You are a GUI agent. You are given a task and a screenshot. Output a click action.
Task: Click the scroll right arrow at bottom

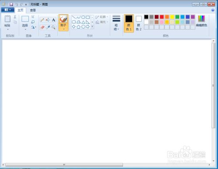click(209, 165)
